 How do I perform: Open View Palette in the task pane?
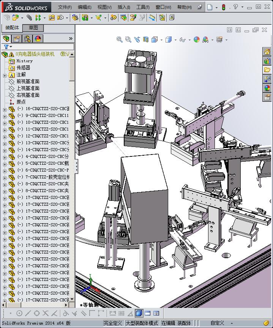coord(267,79)
